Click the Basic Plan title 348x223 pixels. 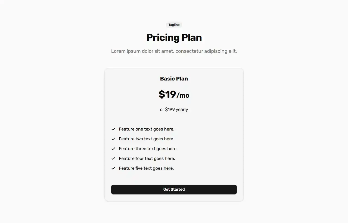click(x=174, y=79)
